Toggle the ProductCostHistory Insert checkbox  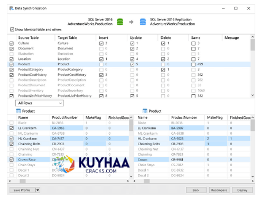tap(101, 75)
